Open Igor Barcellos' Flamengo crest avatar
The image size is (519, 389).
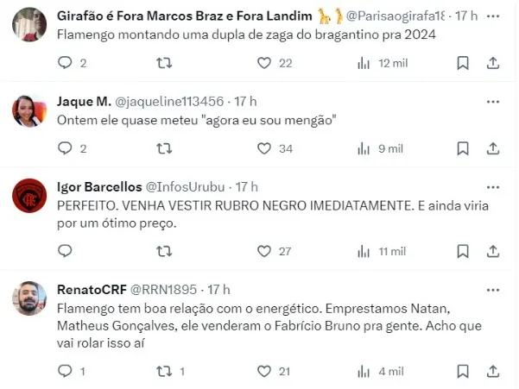[x=29, y=196]
